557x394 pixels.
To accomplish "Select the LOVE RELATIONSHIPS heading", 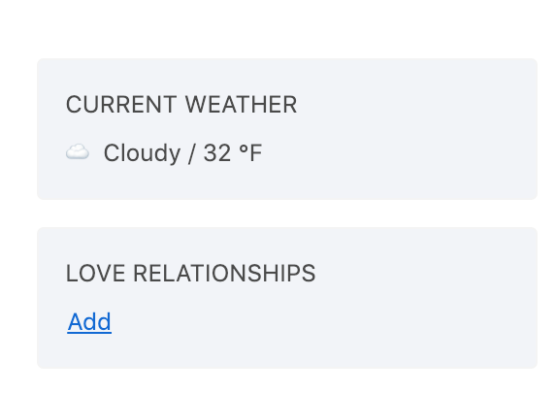I will pos(191,274).
